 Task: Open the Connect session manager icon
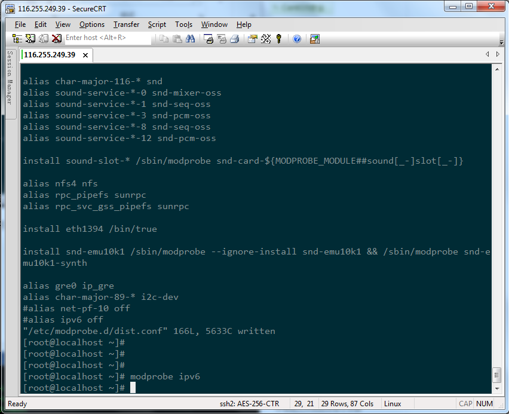coord(17,38)
